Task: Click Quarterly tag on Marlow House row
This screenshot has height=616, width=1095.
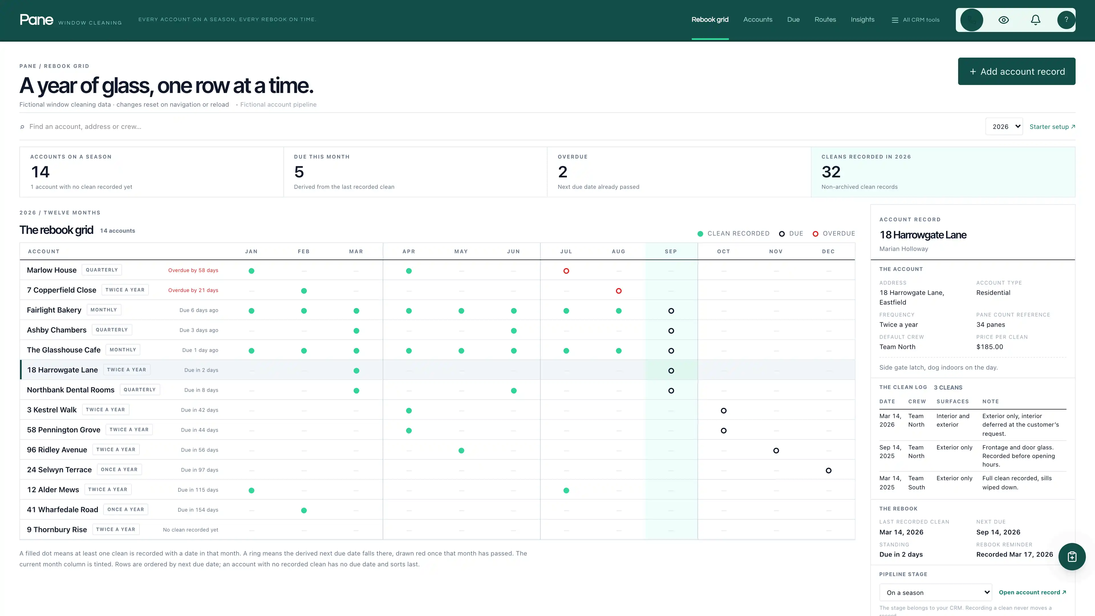Action: pos(102,270)
